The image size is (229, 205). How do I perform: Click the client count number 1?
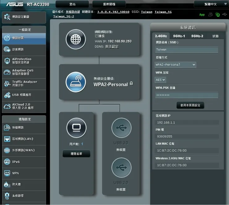tap(82, 144)
